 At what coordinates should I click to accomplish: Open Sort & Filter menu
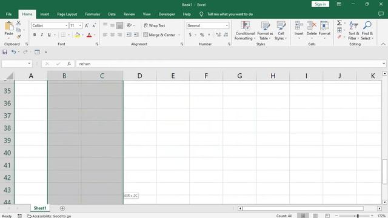point(353,31)
